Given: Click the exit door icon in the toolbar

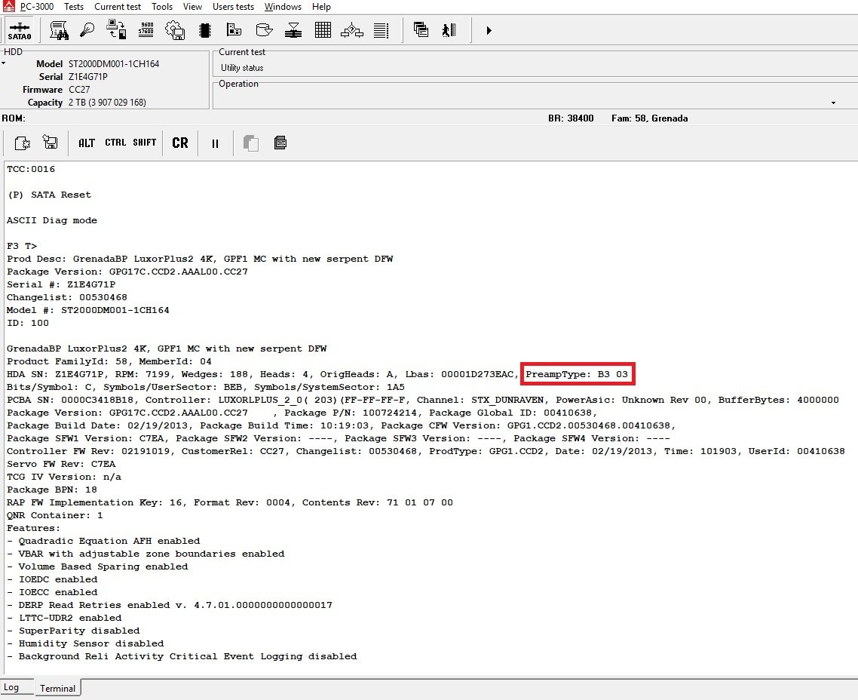Looking at the screenshot, I should point(449,31).
